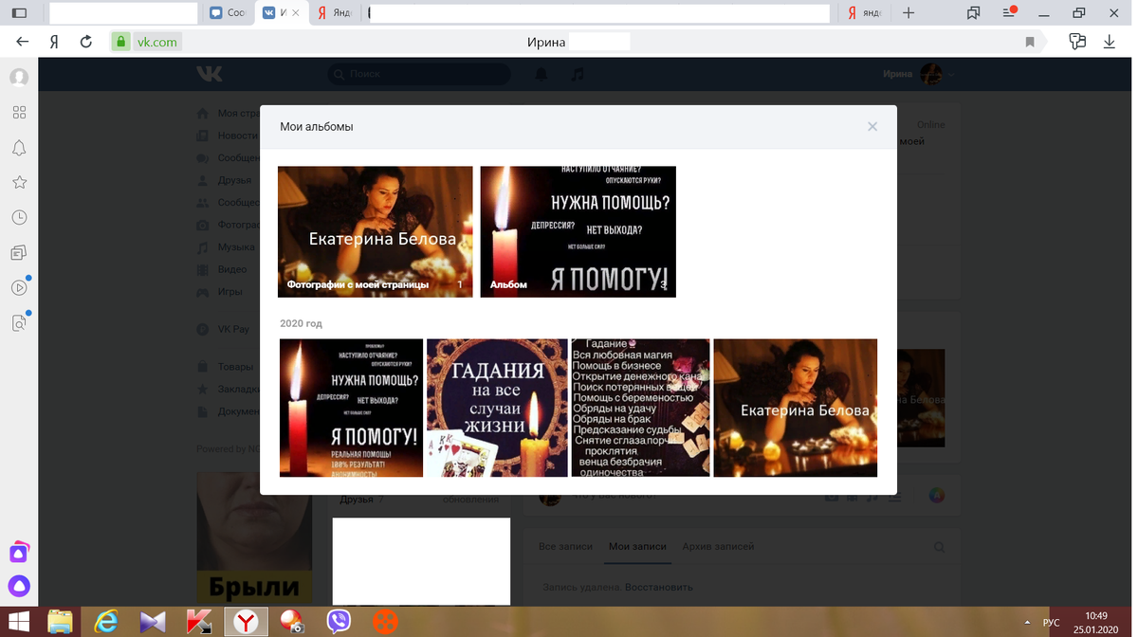Select the Екатерина Белова photo under 2020 год
The image size is (1138, 637).
796,408
